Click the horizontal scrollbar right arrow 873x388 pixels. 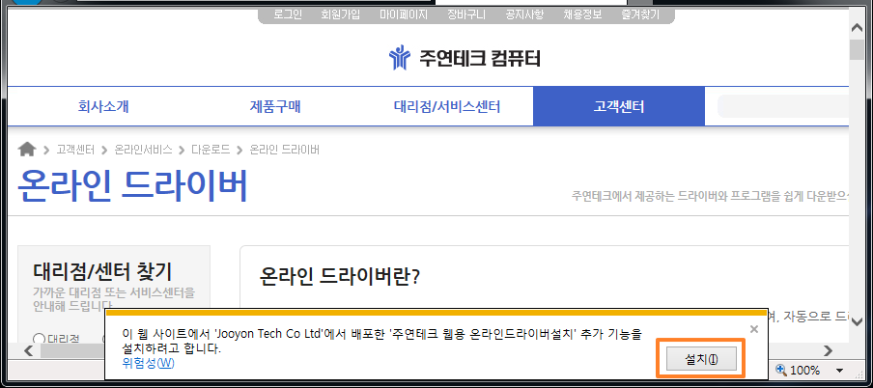click(828, 350)
